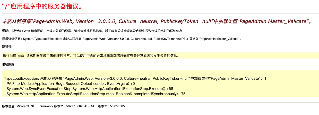Screen dimensions: 319x115
Task: Click the System.Web.HttpApplication.ExecuteStep stack trace line
Action: pos(96,94)
